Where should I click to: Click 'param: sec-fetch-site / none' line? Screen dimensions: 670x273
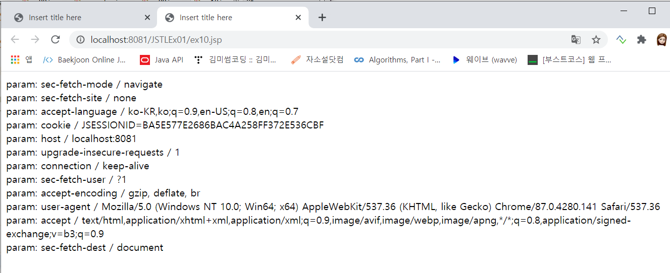[71, 98]
